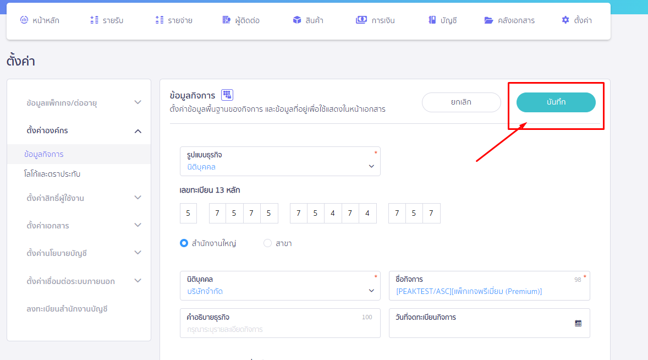The image size is (648, 360).
Task: Collapse the ตั้งค่าองค์กร sidebar section
Action: [138, 131]
